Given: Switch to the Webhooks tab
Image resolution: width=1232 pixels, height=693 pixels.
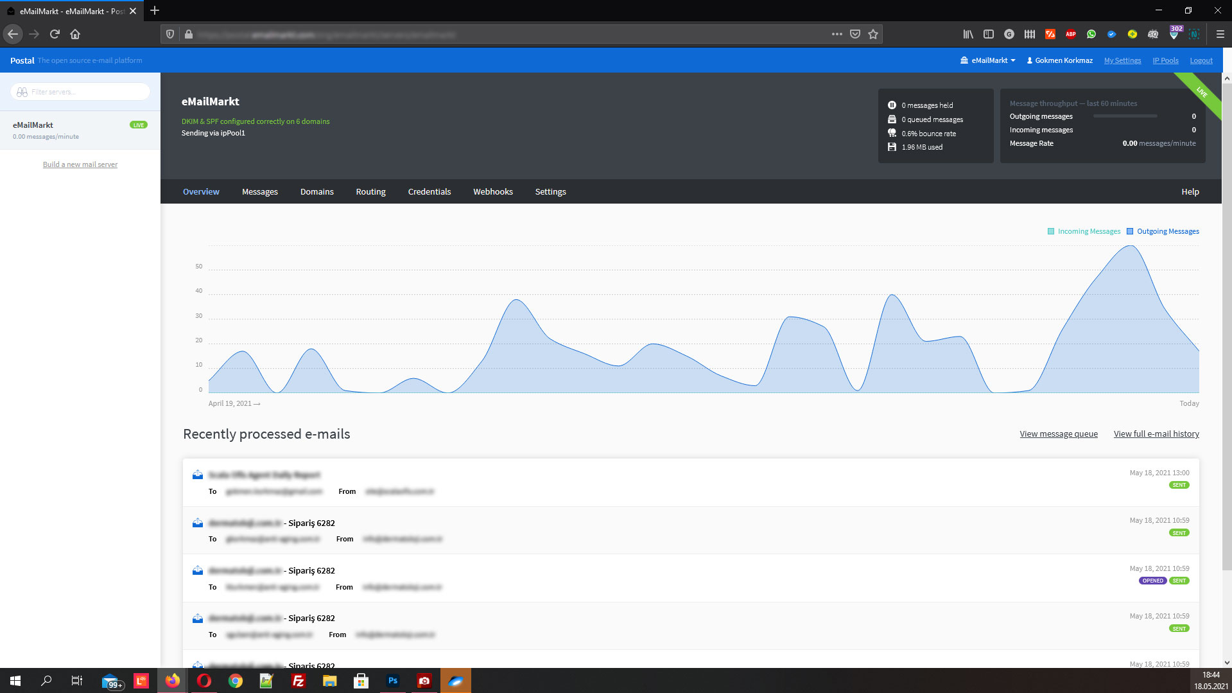Looking at the screenshot, I should click(493, 191).
